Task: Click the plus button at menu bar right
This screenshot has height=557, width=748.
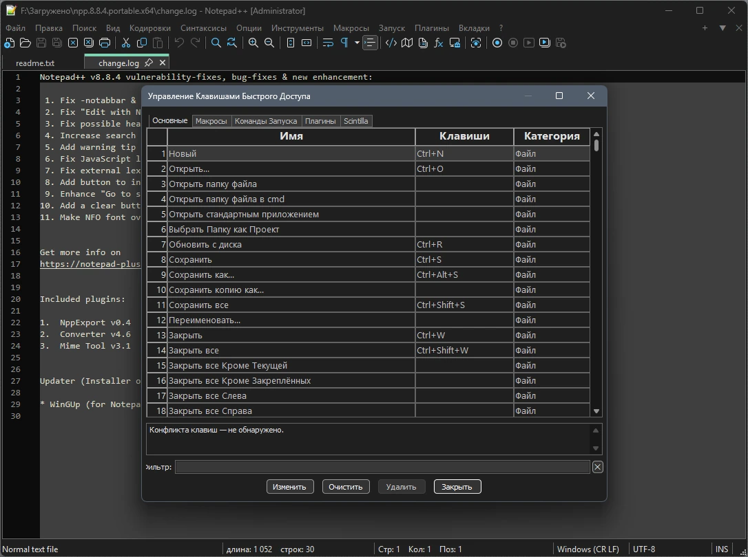Action: (705, 28)
